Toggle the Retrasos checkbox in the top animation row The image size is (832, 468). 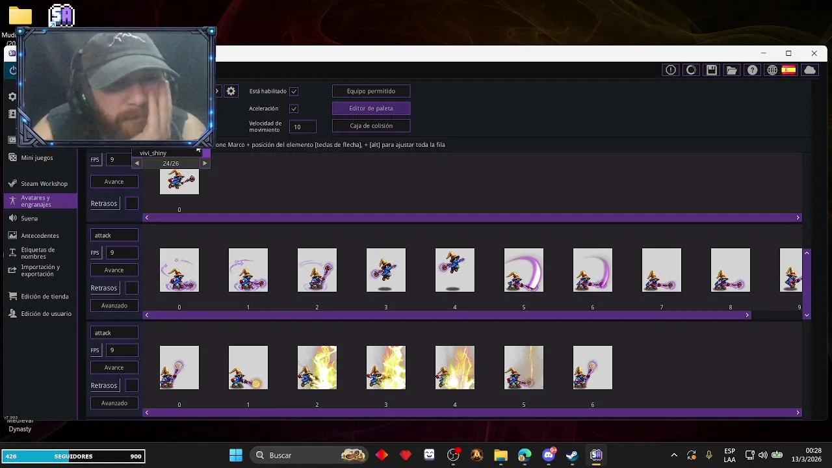pyautogui.click(x=131, y=203)
